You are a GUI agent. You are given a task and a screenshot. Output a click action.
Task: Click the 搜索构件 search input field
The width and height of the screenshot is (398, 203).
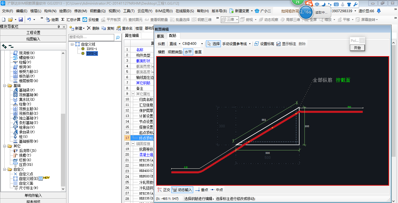(x=91, y=37)
